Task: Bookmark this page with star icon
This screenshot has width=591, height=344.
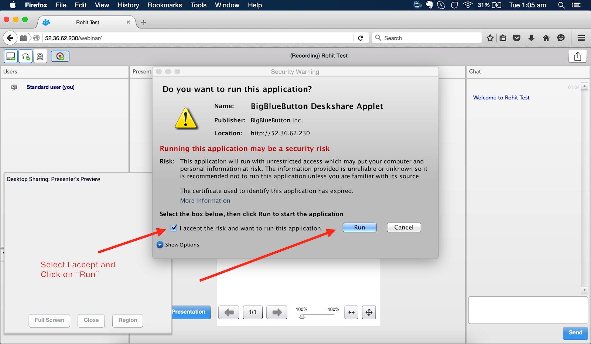Action: pos(490,38)
